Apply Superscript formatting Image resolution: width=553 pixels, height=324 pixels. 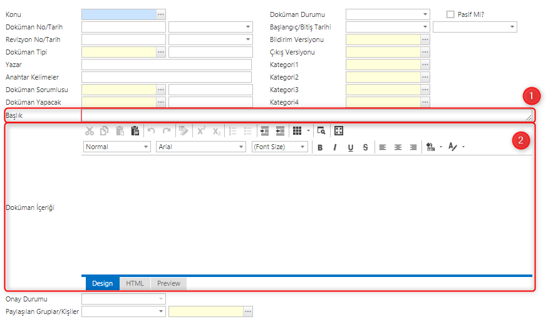[202, 131]
